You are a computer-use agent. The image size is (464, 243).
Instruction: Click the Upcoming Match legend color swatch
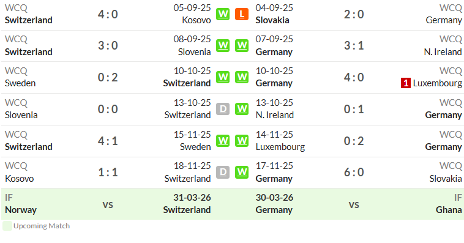pyautogui.click(x=7, y=226)
